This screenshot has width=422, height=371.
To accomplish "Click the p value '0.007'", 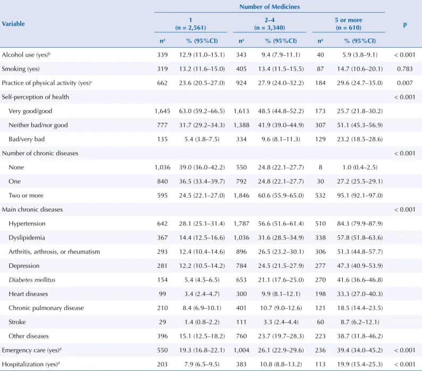I will click(x=405, y=83).
